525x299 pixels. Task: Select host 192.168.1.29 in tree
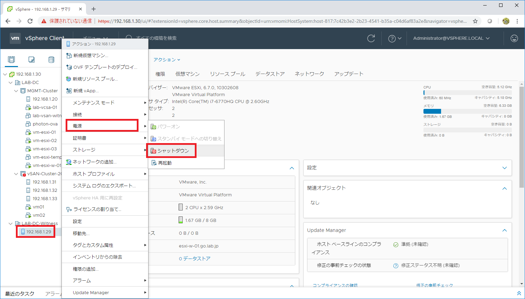[39, 232]
